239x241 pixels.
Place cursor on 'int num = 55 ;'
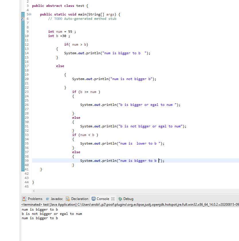tap(62, 32)
